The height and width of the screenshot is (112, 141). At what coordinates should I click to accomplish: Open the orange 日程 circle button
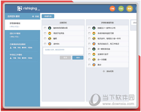coord(112,9)
